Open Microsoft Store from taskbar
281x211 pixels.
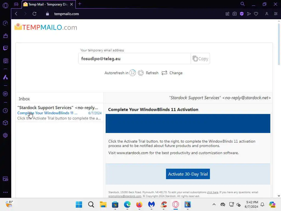point(115,204)
